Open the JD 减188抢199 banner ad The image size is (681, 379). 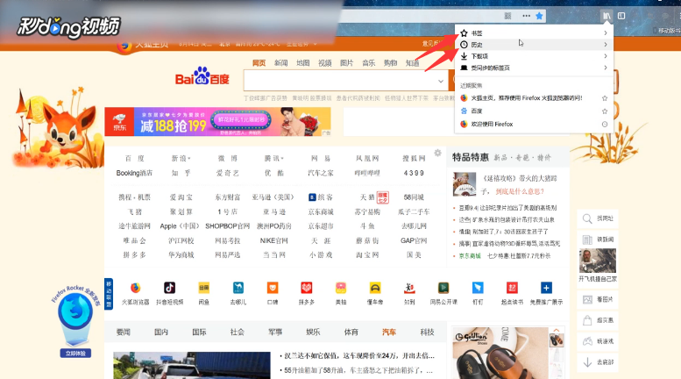pyautogui.click(x=217, y=122)
